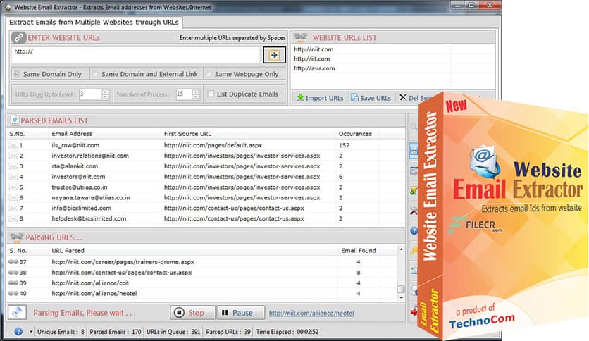Click the blue question mark icon in side toolbar
The height and width of the screenshot is (341, 589).
pyautogui.click(x=414, y=230)
